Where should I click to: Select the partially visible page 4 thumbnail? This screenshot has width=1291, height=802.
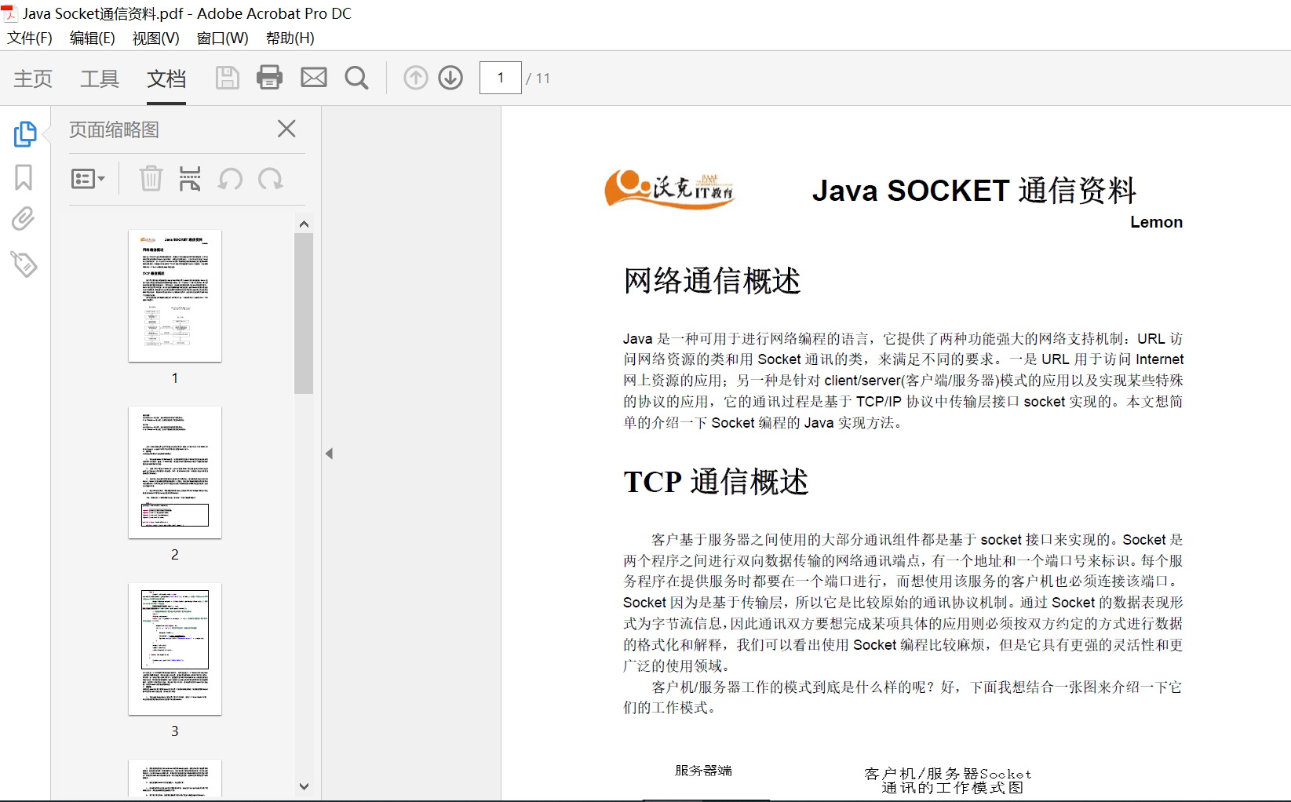click(x=175, y=778)
